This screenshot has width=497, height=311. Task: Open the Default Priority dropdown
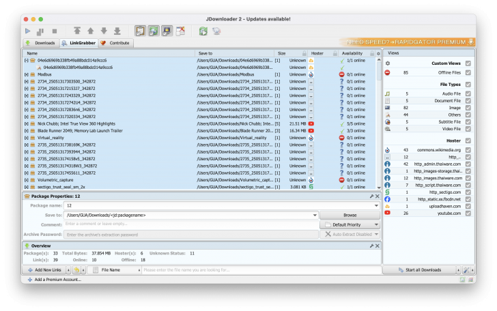point(350,225)
